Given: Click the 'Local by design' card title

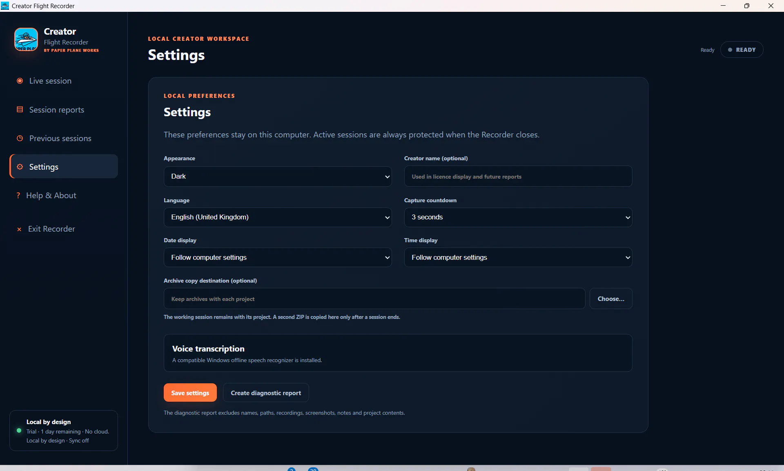Looking at the screenshot, I should 49,422.
